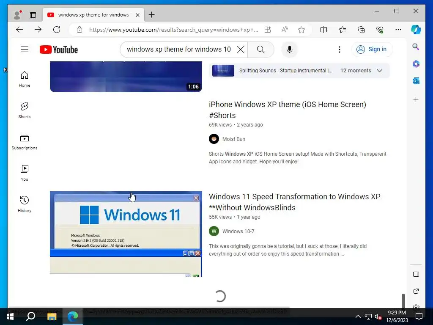Screen dimensions: 433x325
Task: Open the Copilot sidebar button
Action: tap(416, 30)
